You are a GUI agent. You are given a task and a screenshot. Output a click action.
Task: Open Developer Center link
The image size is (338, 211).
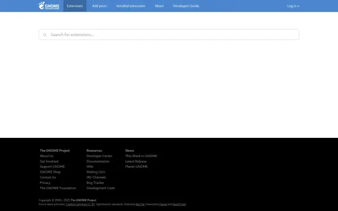(x=99, y=156)
